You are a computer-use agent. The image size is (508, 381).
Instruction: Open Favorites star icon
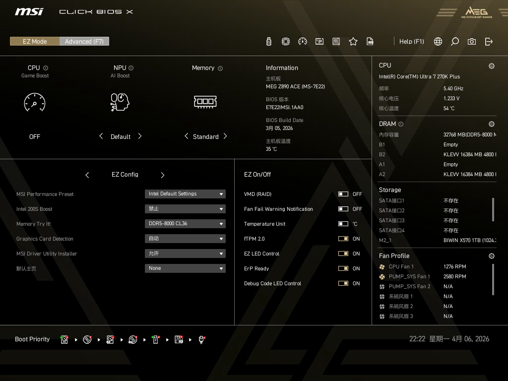point(353,42)
